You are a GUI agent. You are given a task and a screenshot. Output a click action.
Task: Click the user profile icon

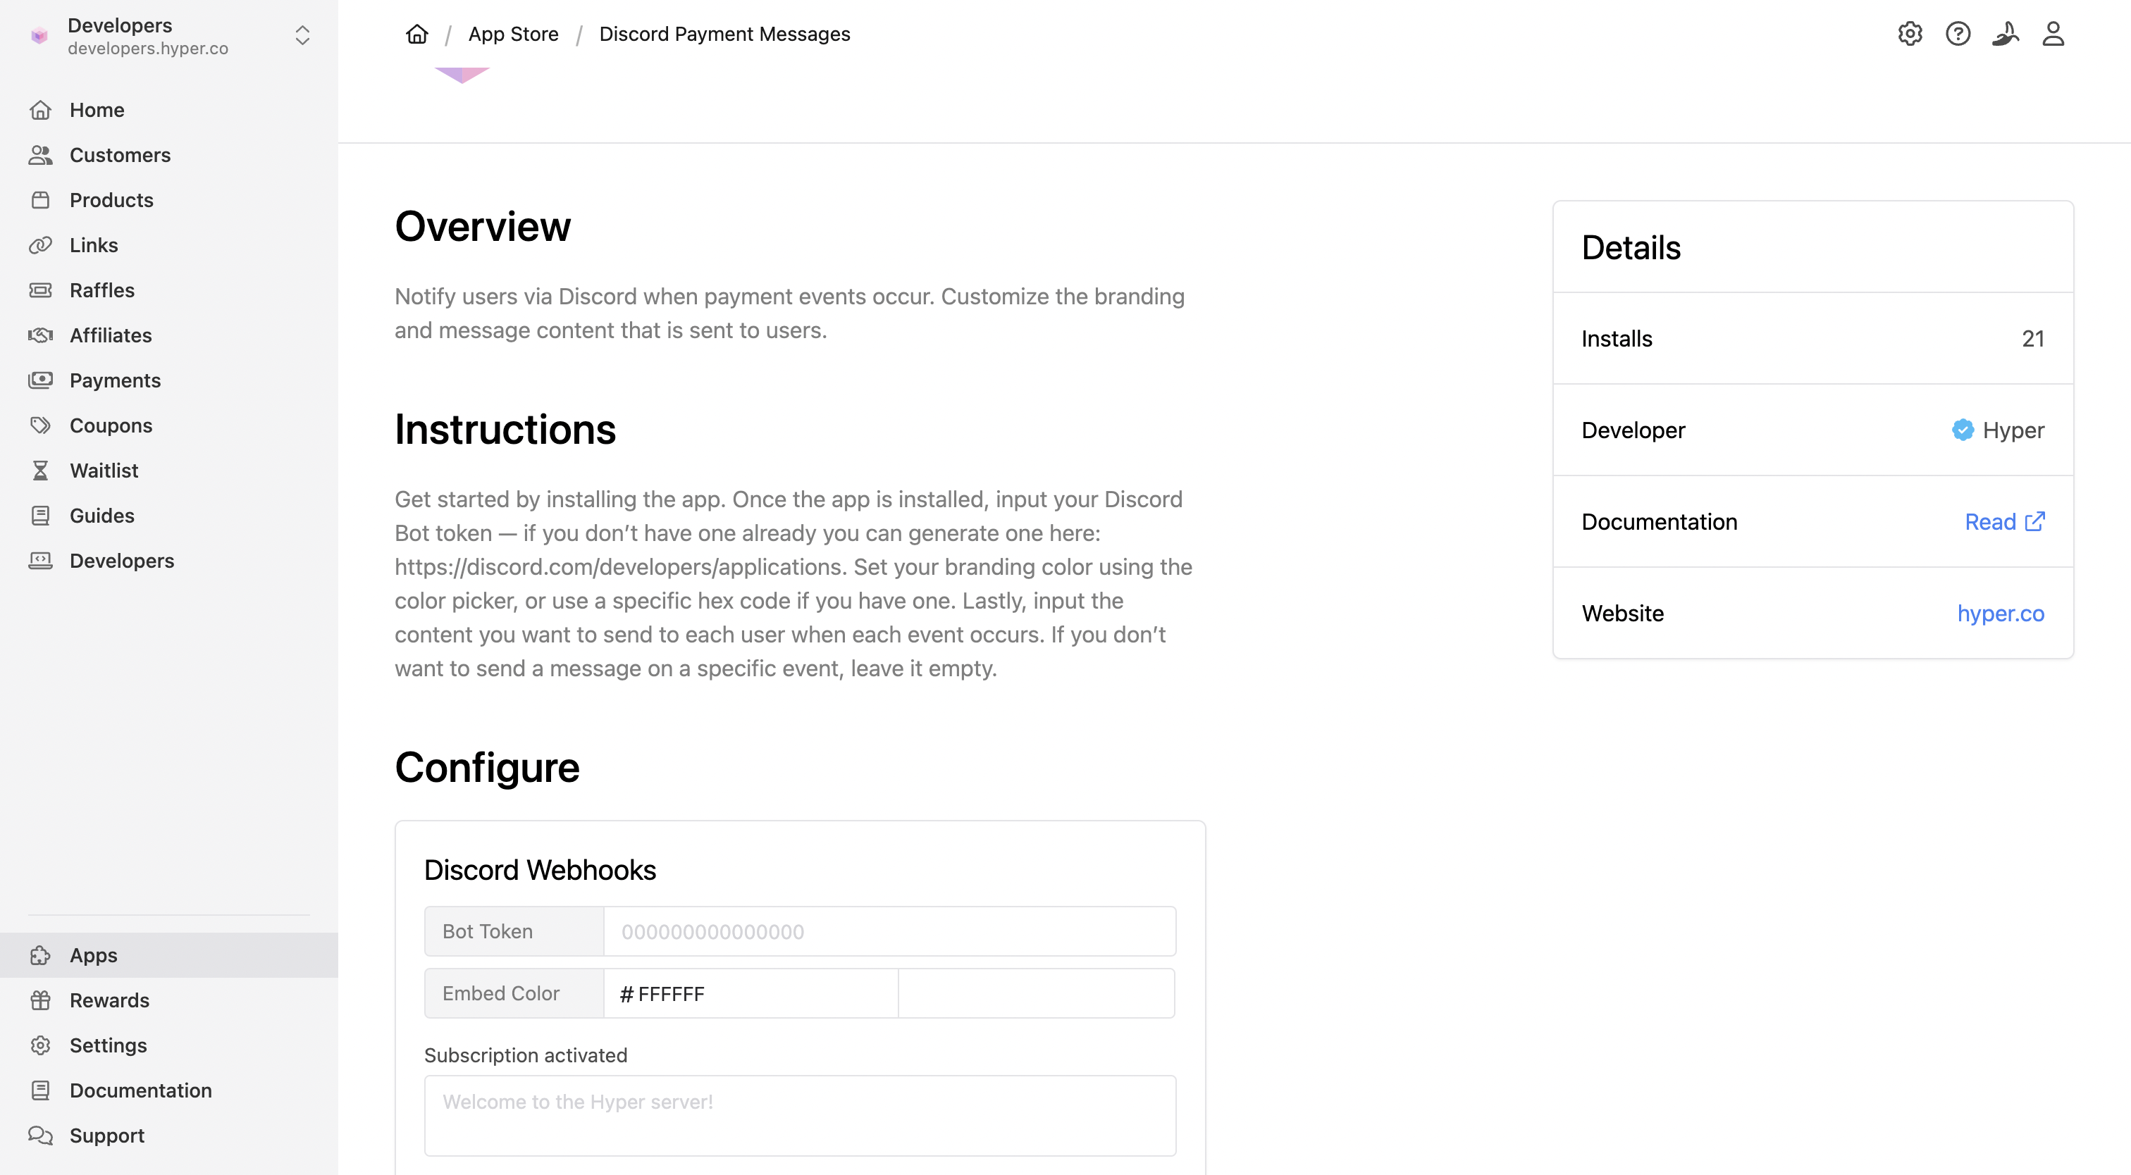coord(2052,34)
